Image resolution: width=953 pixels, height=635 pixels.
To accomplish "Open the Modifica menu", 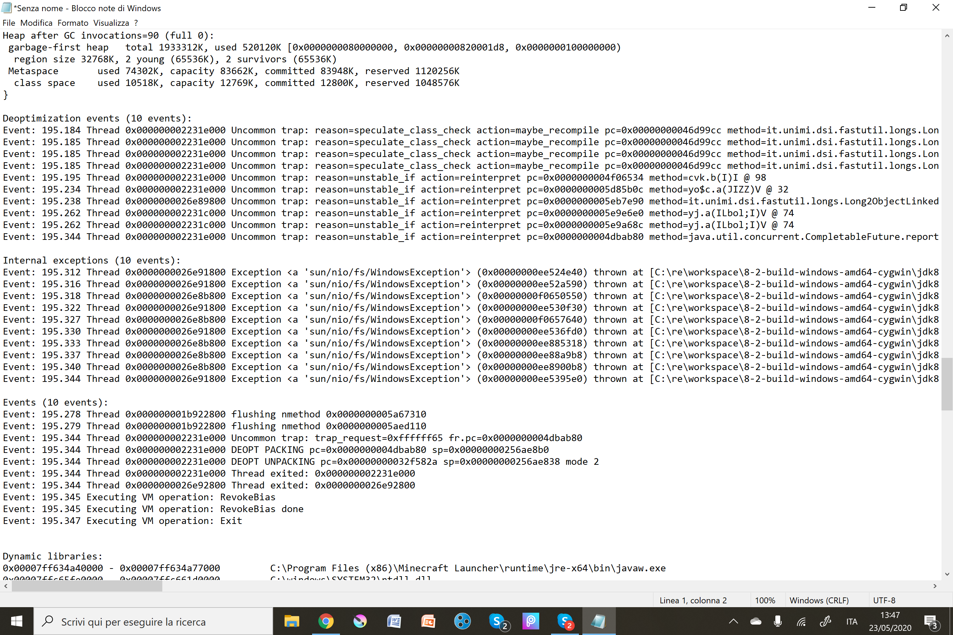I will 36,23.
